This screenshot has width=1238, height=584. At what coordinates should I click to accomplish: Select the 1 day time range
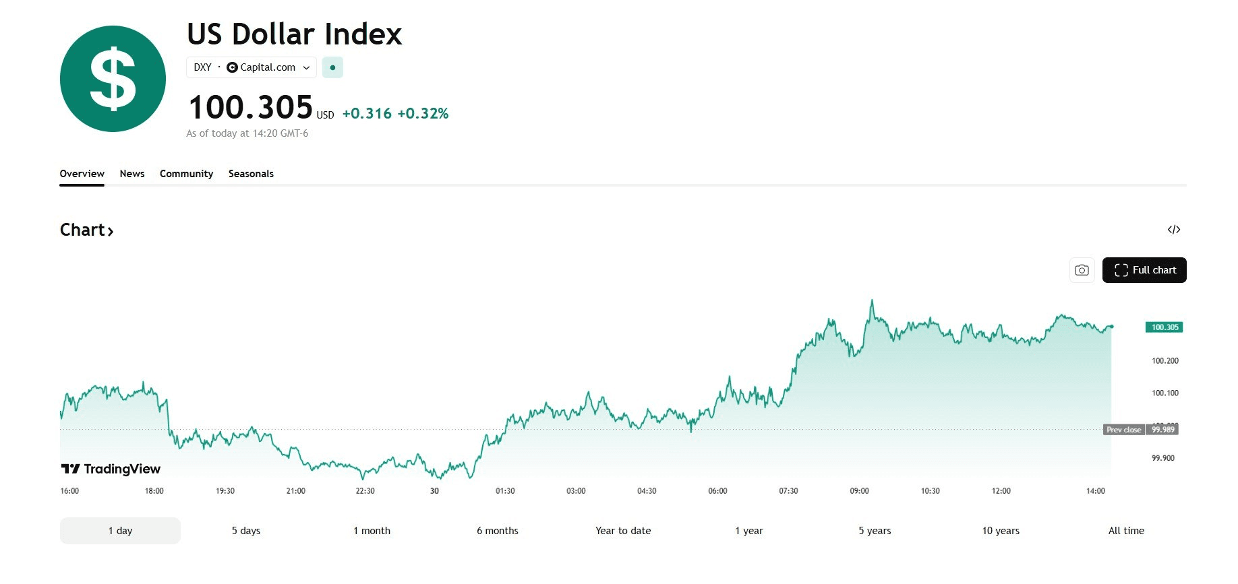[120, 531]
